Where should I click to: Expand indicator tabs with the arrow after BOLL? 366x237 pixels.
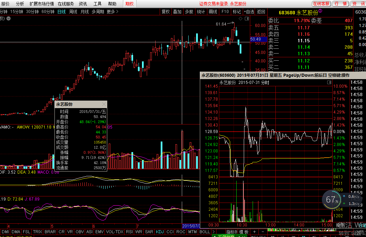coord(213,232)
